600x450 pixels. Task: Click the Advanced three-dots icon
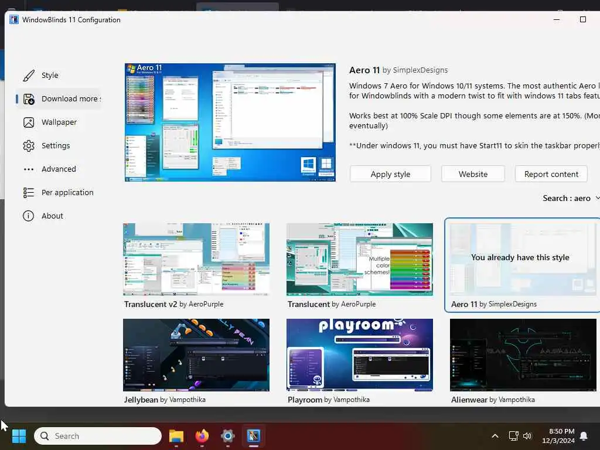point(29,169)
